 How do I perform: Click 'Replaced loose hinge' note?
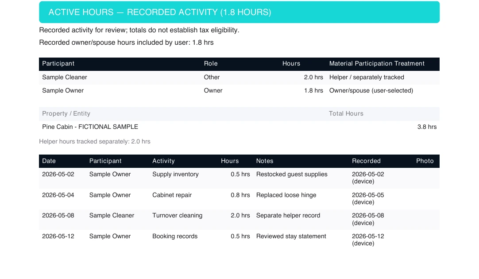(x=286, y=195)
